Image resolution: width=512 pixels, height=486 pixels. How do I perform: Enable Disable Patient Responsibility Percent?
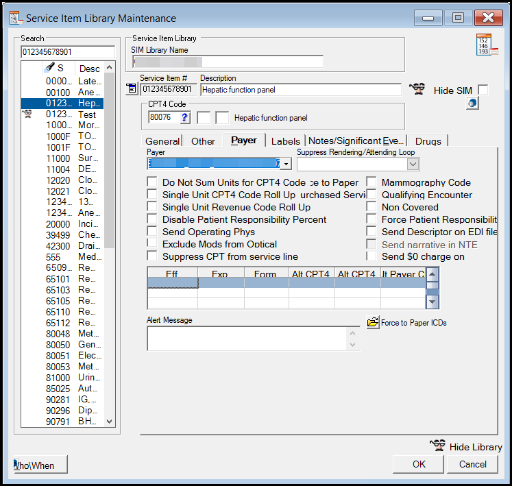pyautogui.click(x=152, y=219)
